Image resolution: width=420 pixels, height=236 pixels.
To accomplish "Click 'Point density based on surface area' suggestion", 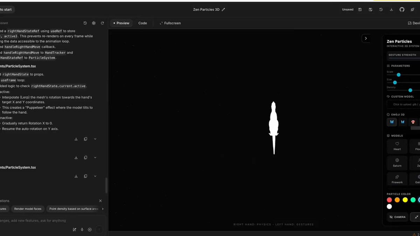I will click(x=73, y=209).
